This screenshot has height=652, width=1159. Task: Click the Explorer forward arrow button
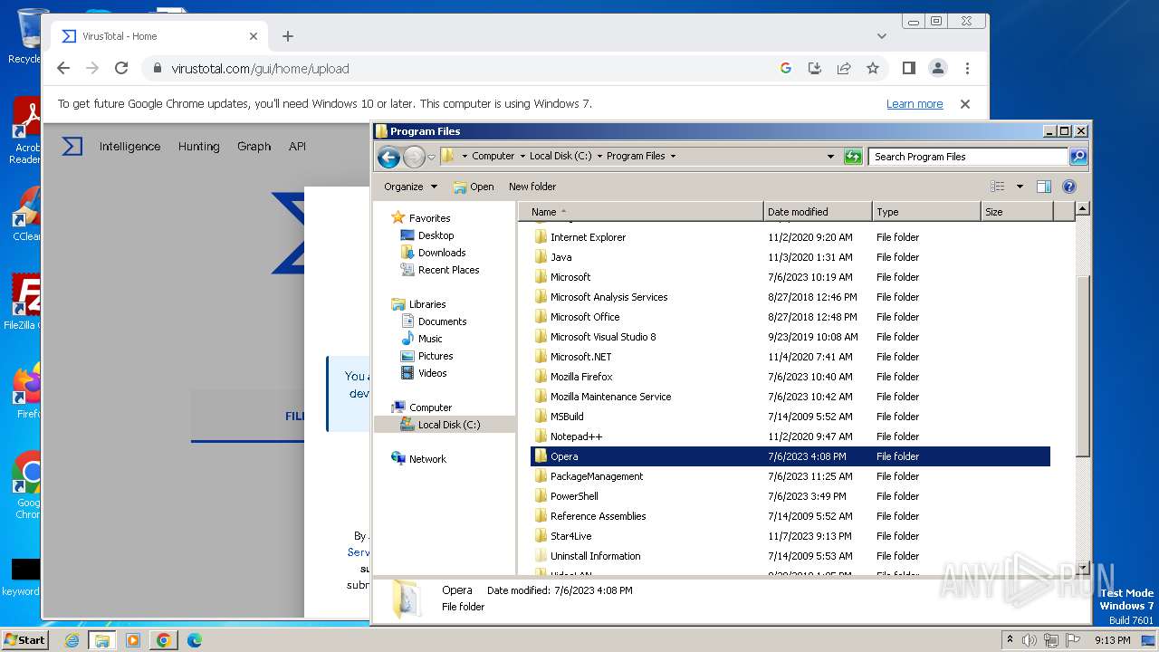coord(414,157)
